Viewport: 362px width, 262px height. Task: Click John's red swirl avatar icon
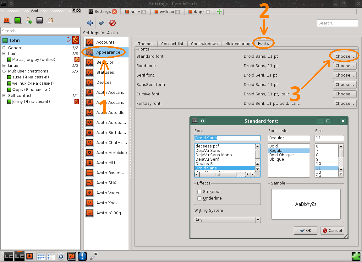[x=75, y=40]
